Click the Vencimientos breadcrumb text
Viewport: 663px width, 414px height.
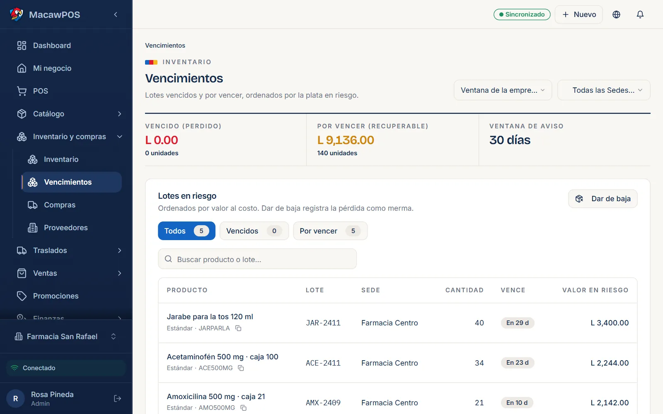(165, 46)
